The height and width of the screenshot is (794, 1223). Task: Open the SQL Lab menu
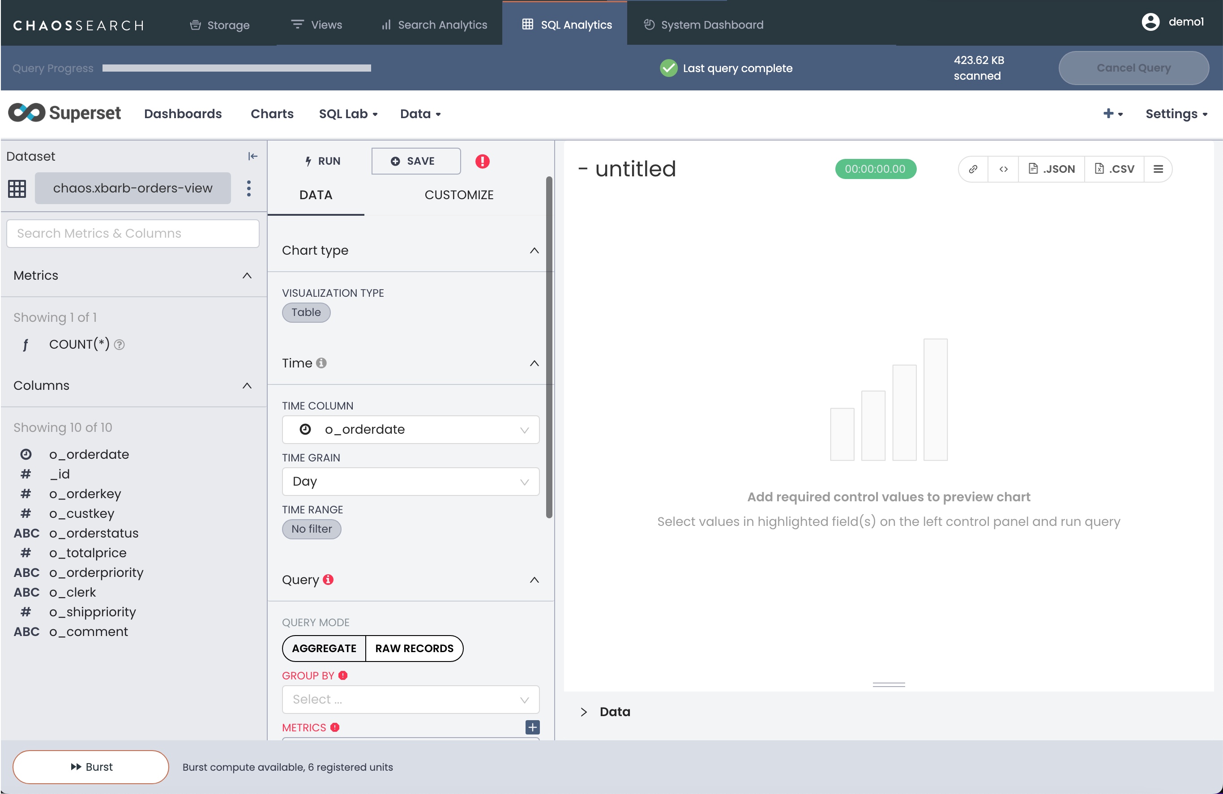click(x=348, y=114)
